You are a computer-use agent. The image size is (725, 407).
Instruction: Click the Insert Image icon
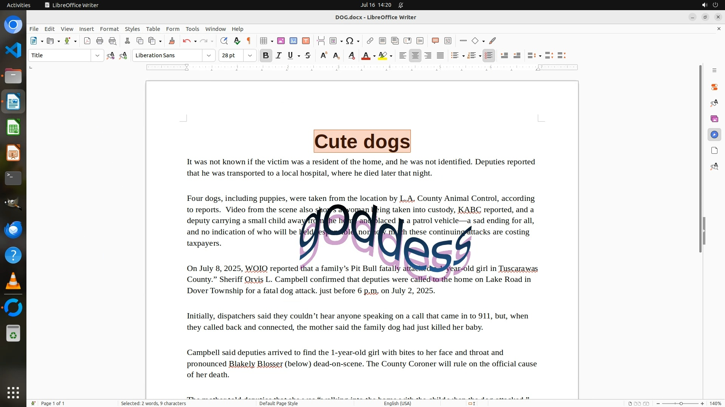pyautogui.click(x=281, y=41)
